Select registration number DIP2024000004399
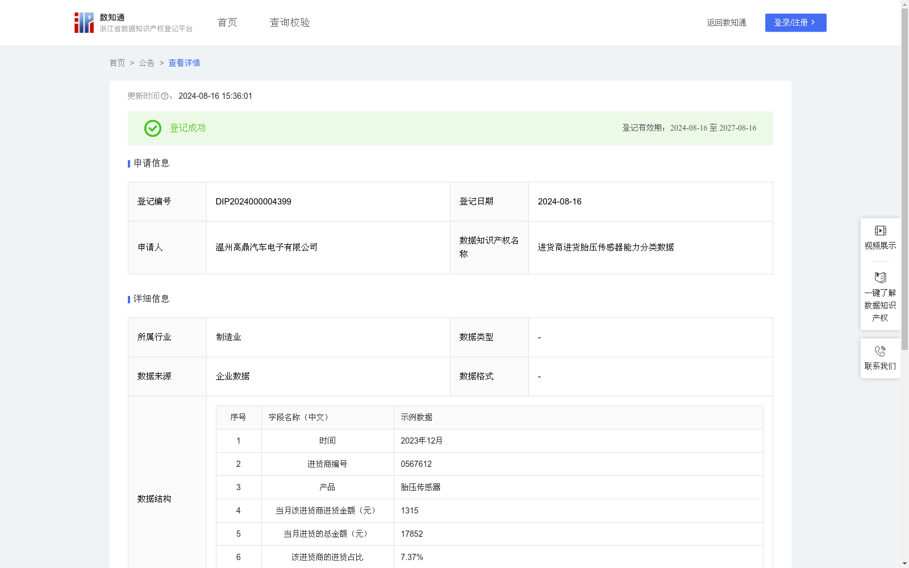The height and width of the screenshot is (568, 909). [253, 202]
